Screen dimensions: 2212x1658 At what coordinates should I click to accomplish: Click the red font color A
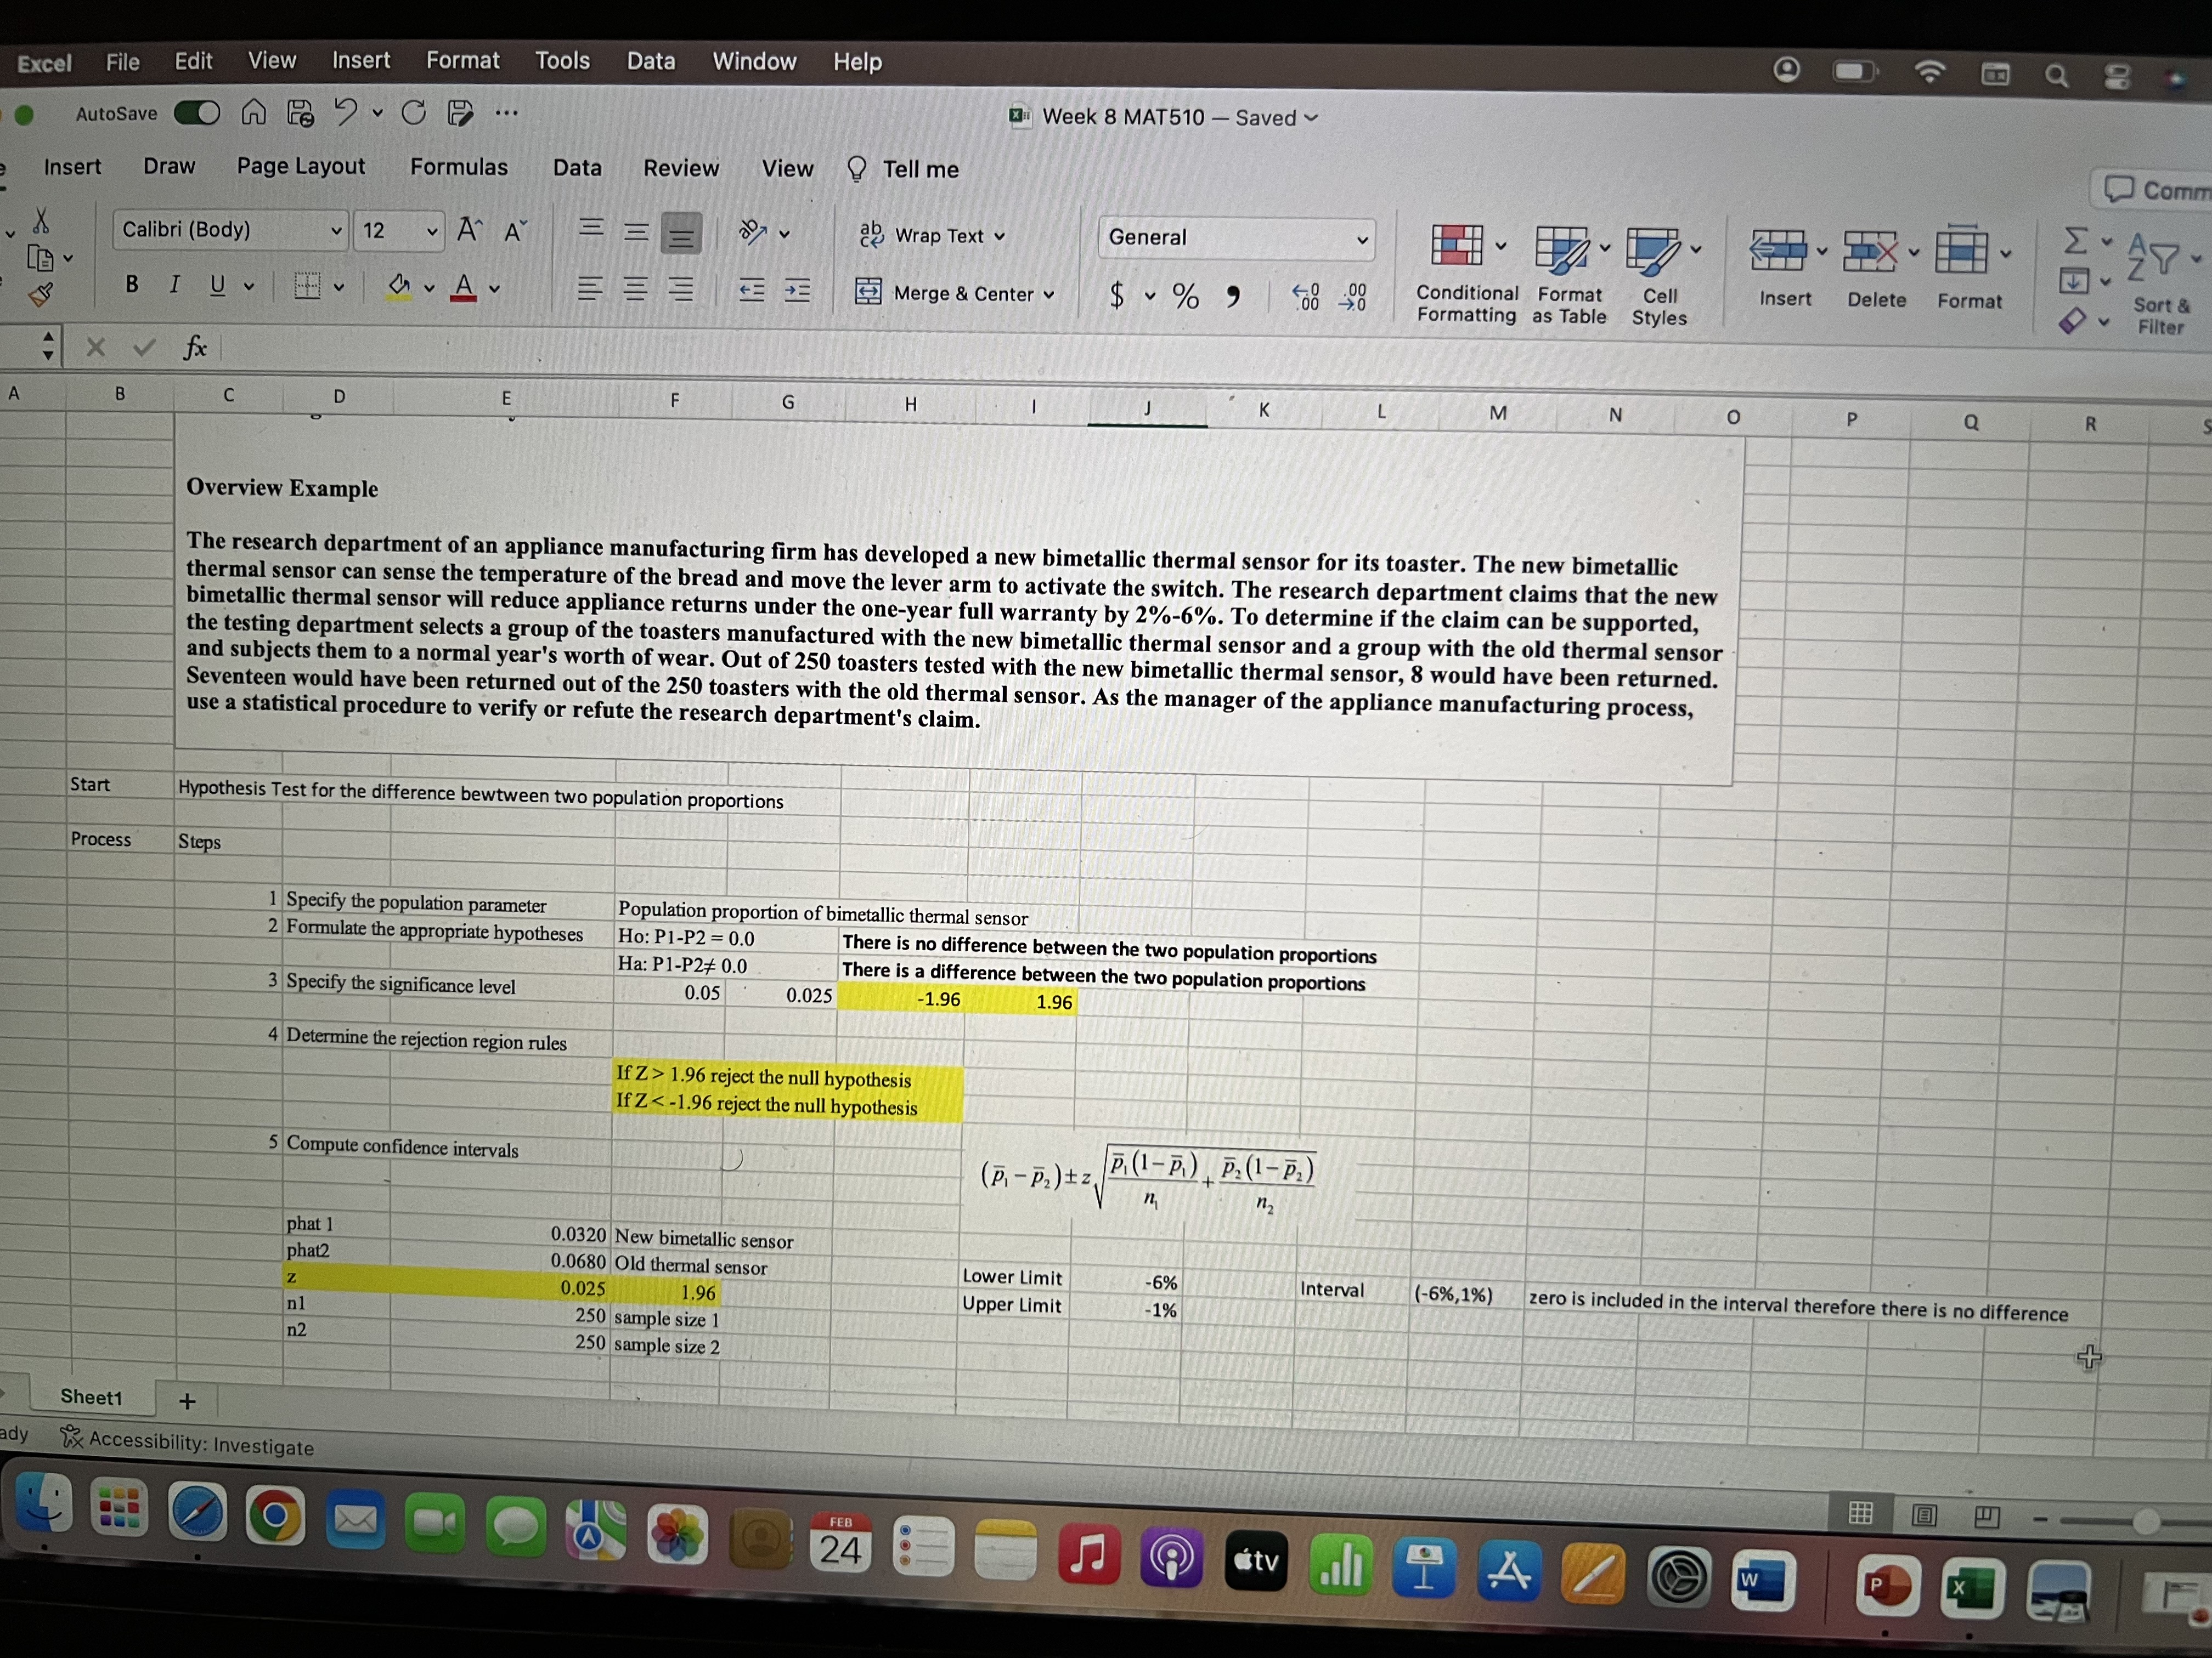pyautogui.click(x=463, y=288)
